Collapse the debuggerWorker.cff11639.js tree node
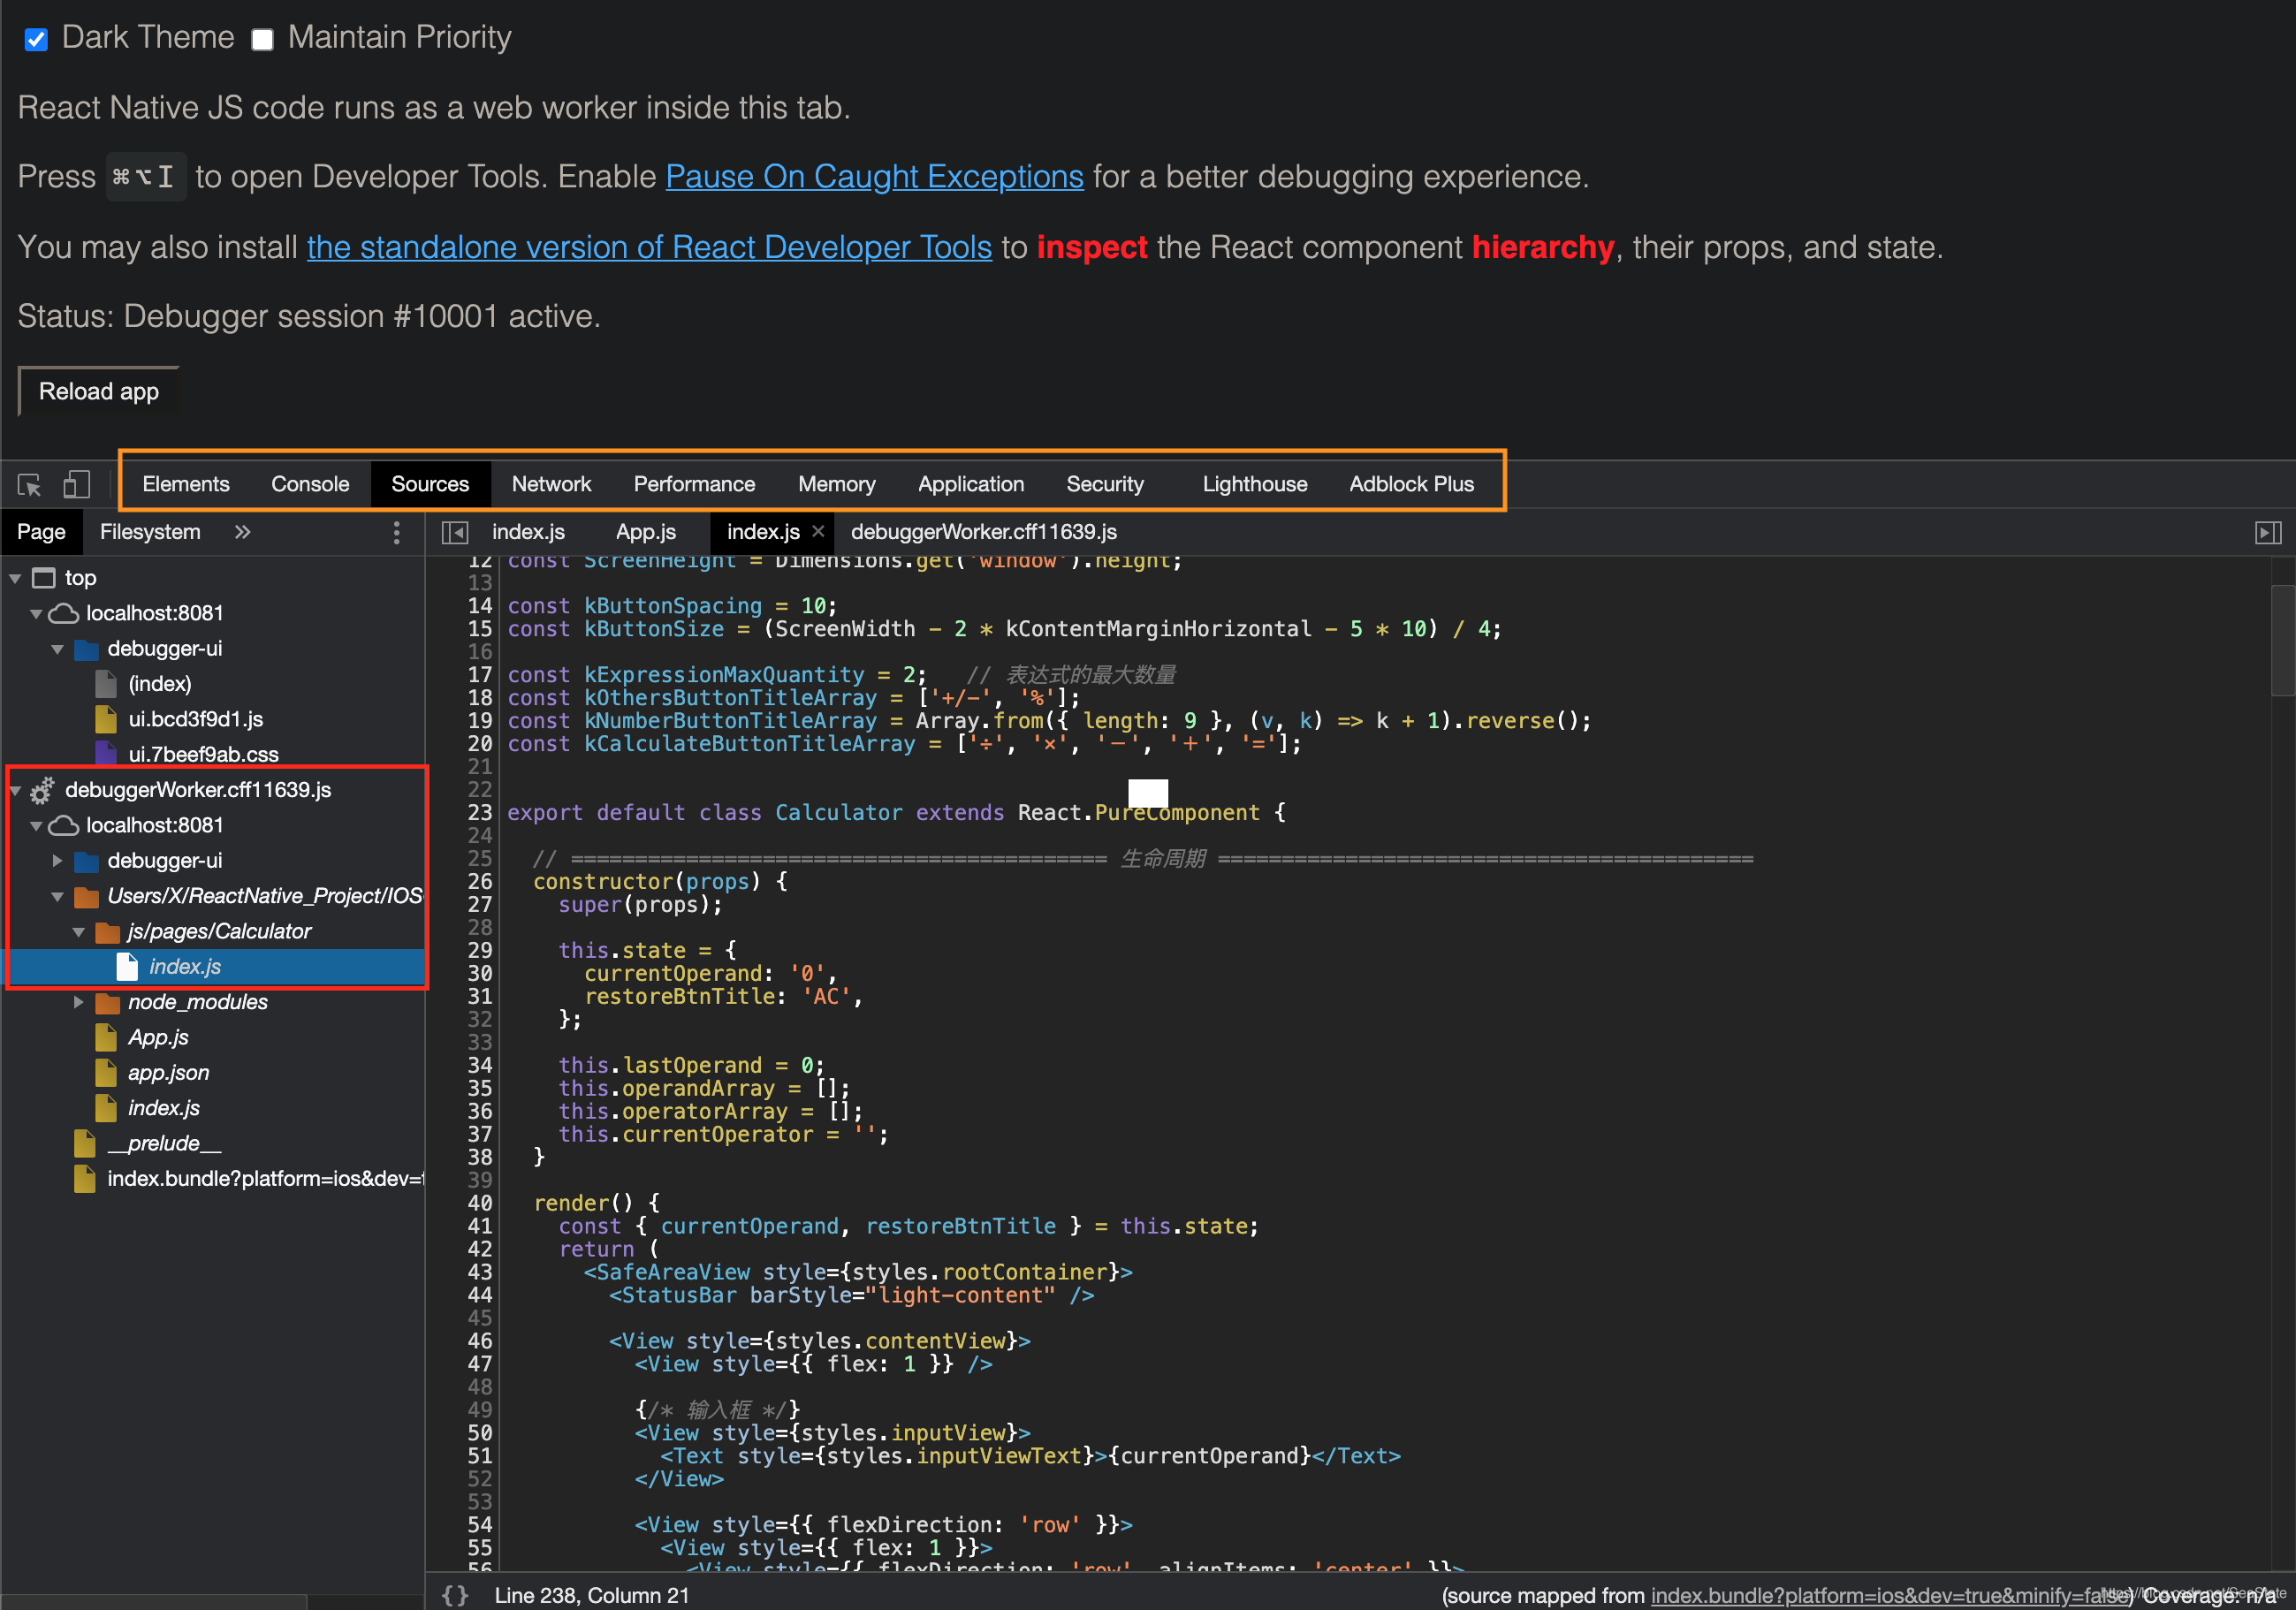This screenshot has width=2296, height=1610. (x=16, y=790)
